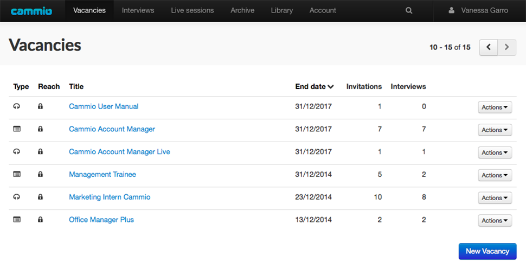Switch to Live sessions tab
This screenshot has height=268, width=526.
coord(192,10)
